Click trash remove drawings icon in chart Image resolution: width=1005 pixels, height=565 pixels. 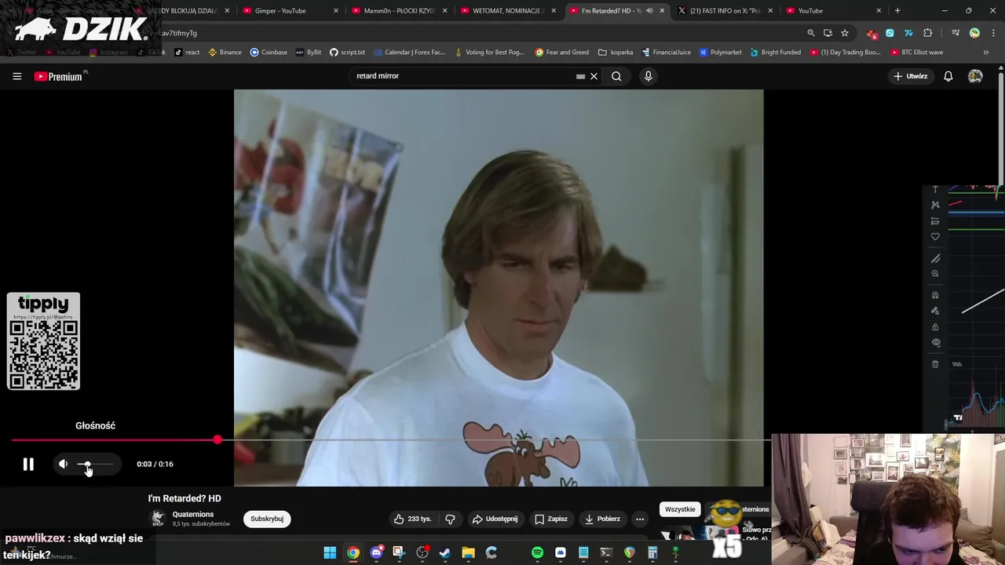(x=935, y=364)
